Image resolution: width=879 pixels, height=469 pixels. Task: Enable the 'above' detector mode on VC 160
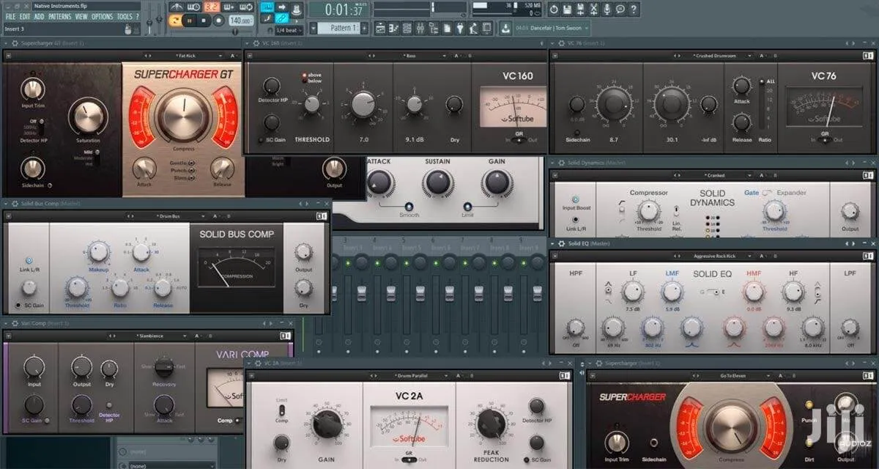[314, 75]
